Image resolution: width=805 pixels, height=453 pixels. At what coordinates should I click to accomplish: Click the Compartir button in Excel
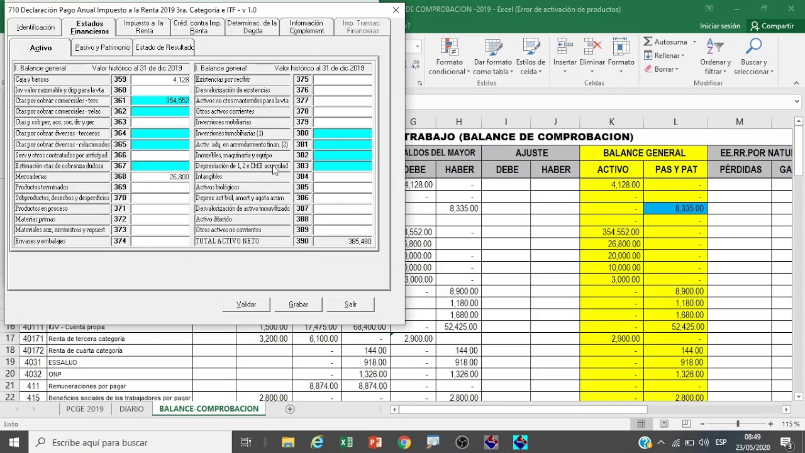point(772,26)
